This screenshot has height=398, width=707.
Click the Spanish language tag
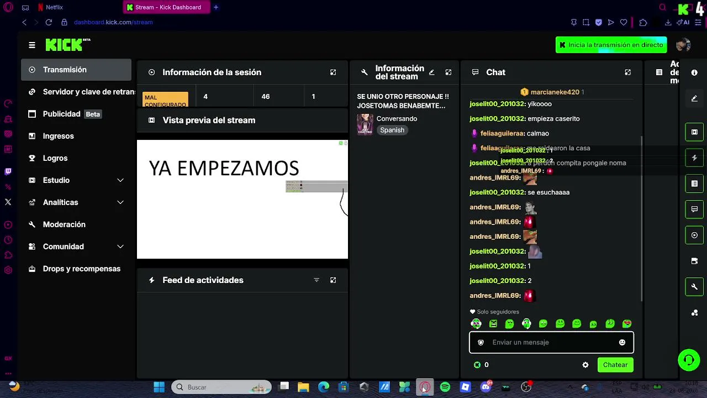tap(392, 130)
